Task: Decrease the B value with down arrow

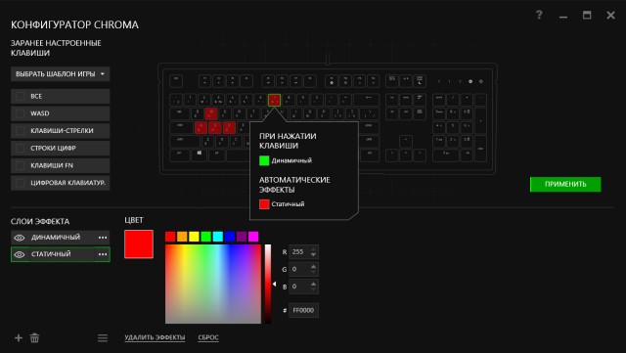Action: pos(313,289)
